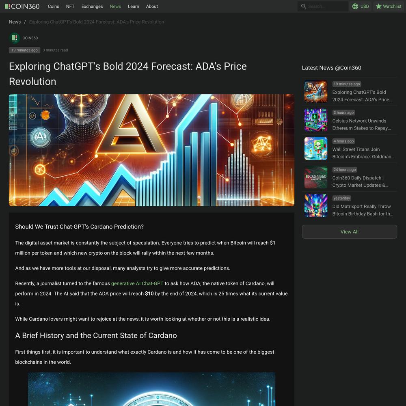
Task: Open the Learn section
Action: (133, 6)
